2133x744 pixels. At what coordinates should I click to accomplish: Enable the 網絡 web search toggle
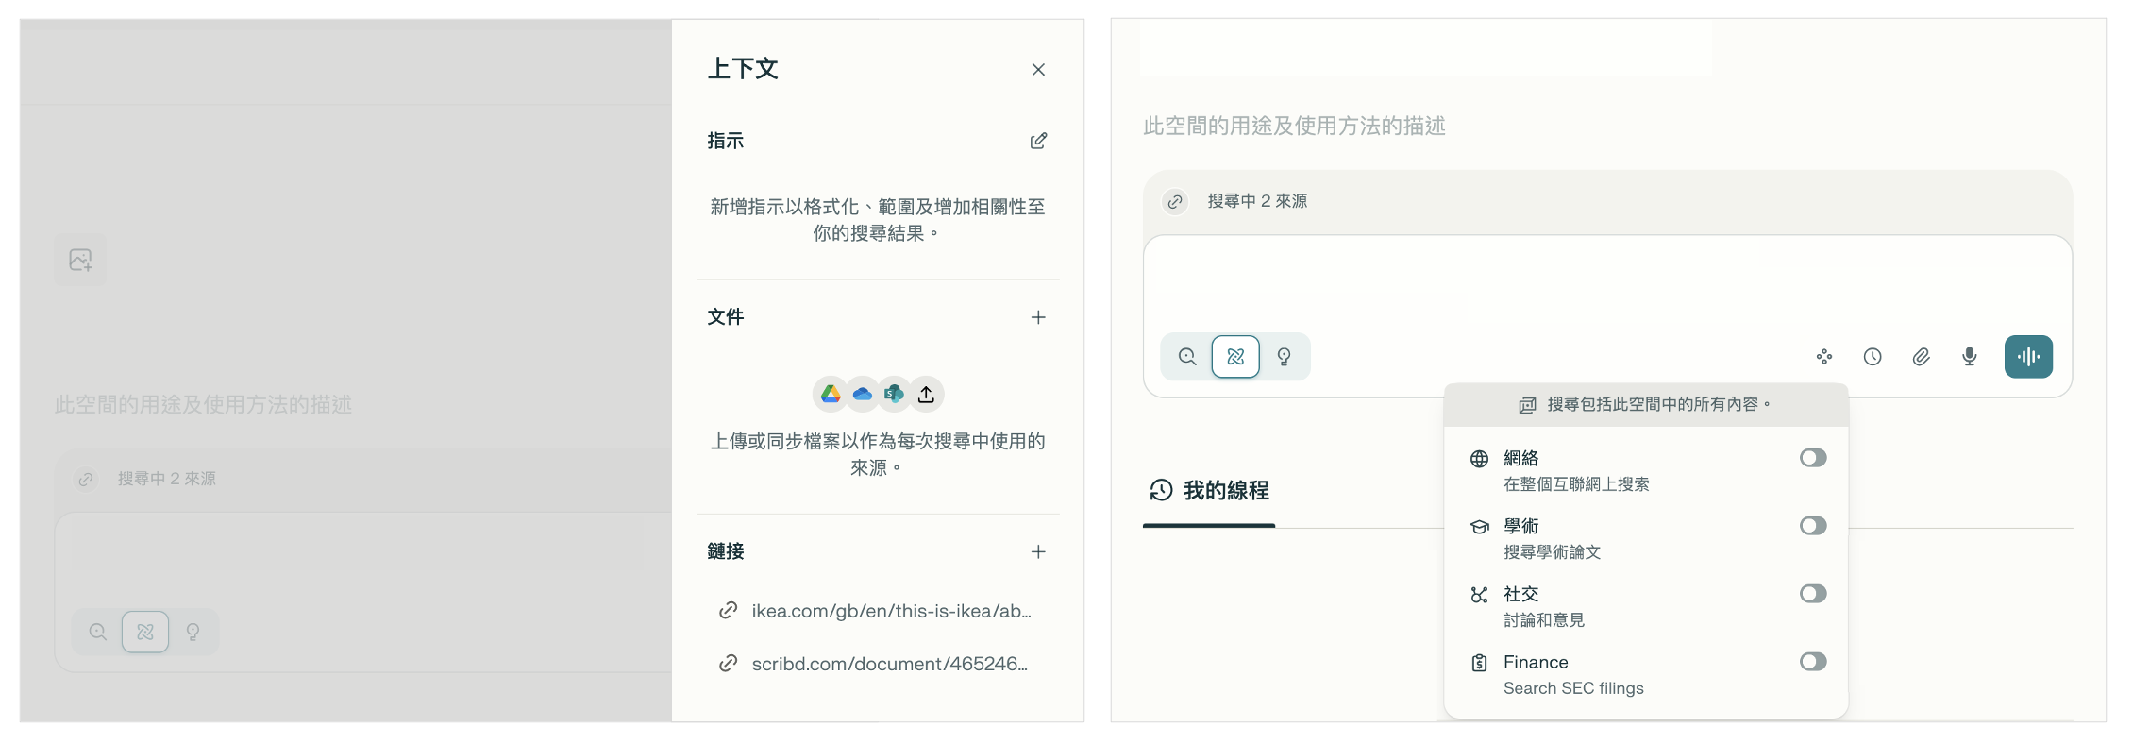point(1812,458)
